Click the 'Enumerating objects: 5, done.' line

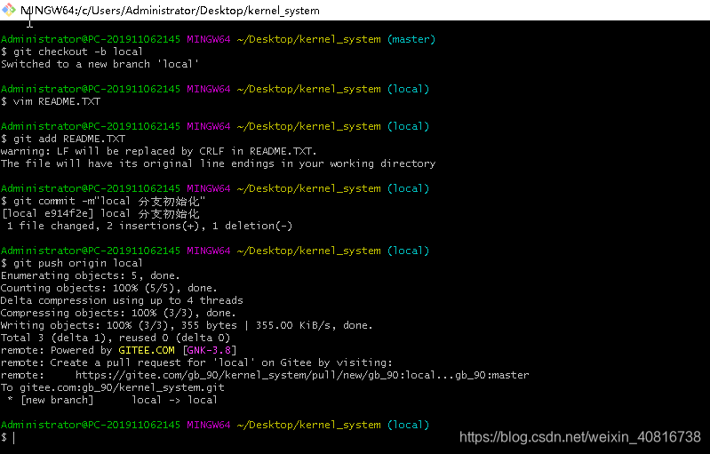click(x=90, y=275)
